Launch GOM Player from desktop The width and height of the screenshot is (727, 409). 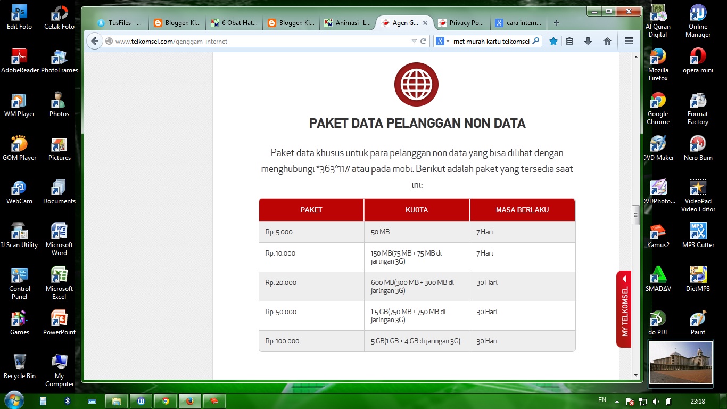coord(19,148)
